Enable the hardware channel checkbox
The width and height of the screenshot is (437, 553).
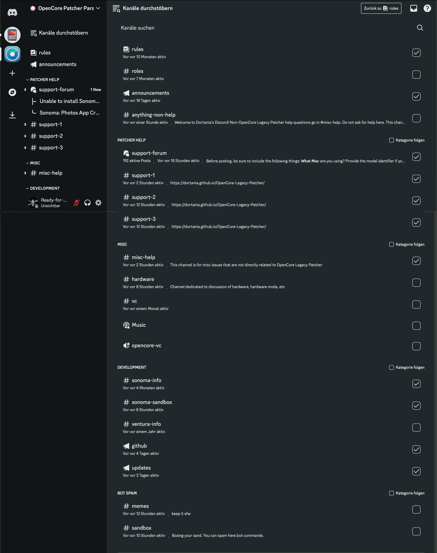click(416, 283)
